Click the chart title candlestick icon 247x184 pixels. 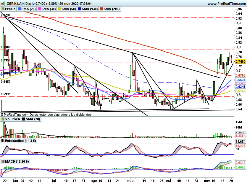pos(3,4)
